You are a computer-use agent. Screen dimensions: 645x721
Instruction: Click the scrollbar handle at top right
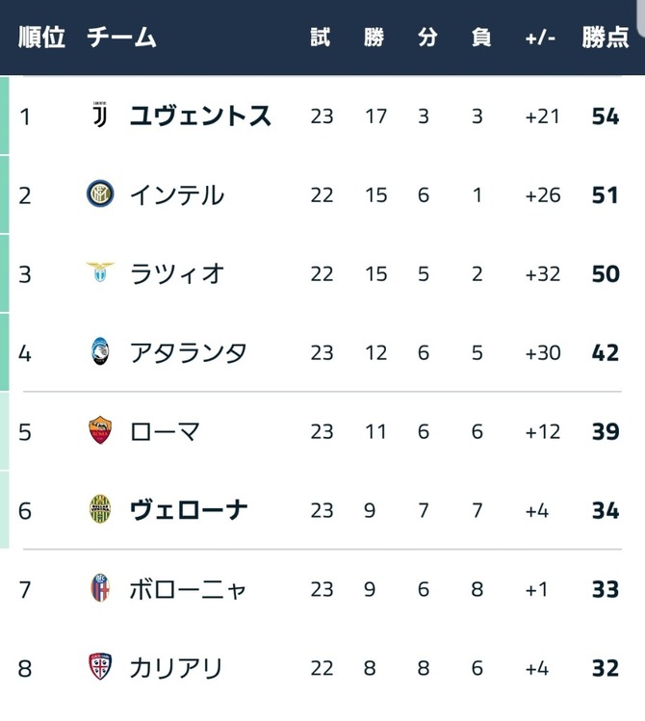(x=641, y=16)
